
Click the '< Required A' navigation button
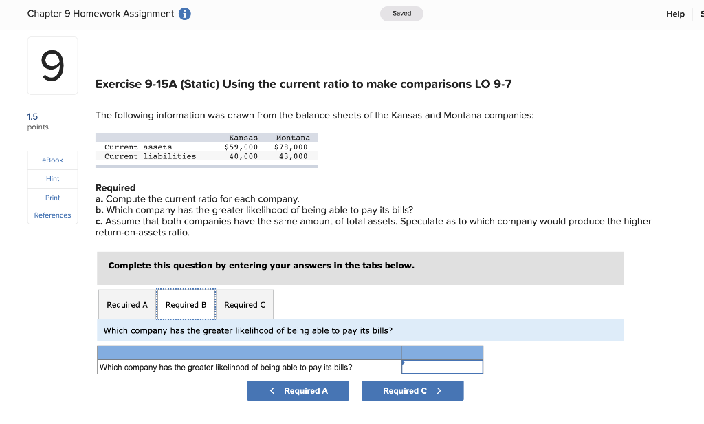point(298,390)
